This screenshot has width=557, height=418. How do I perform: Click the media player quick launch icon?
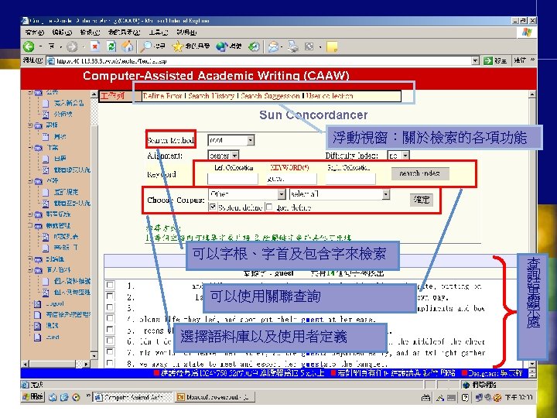tap(76, 397)
